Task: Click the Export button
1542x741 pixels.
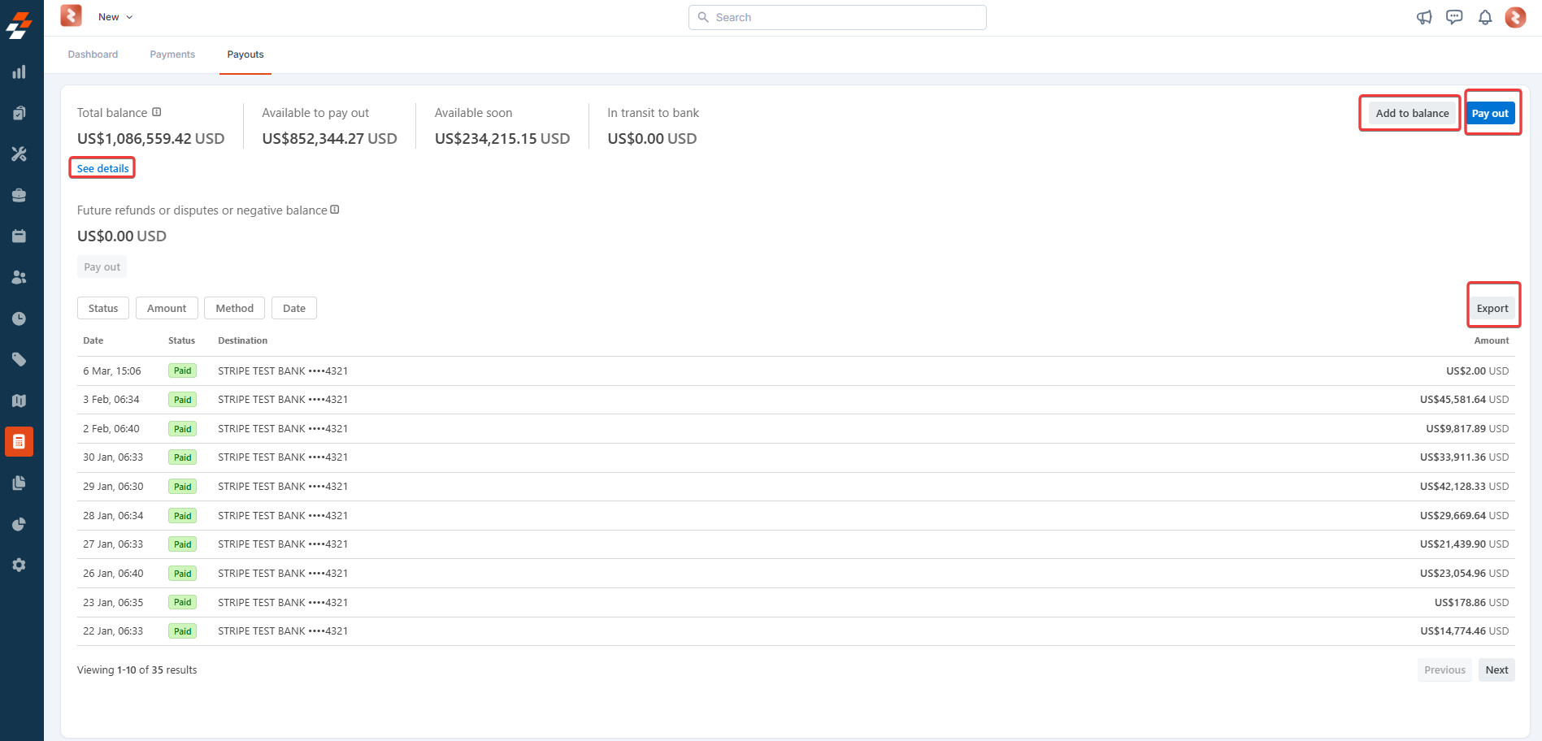Action: [x=1492, y=308]
